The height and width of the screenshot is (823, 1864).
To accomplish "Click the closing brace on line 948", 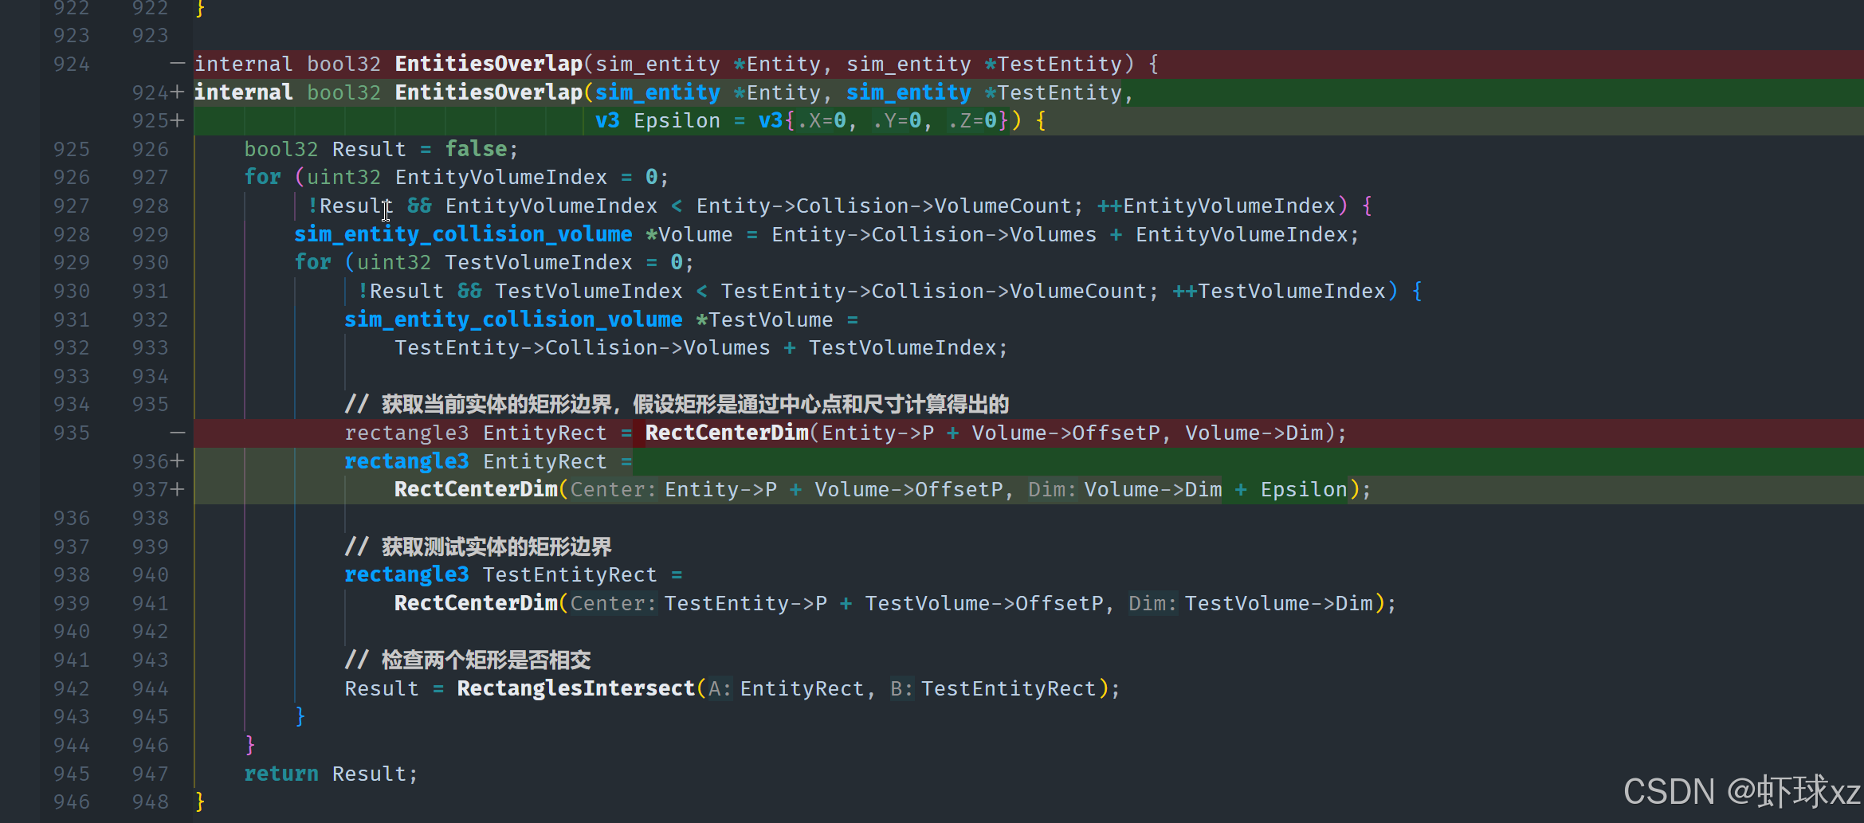I will click(x=200, y=801).
